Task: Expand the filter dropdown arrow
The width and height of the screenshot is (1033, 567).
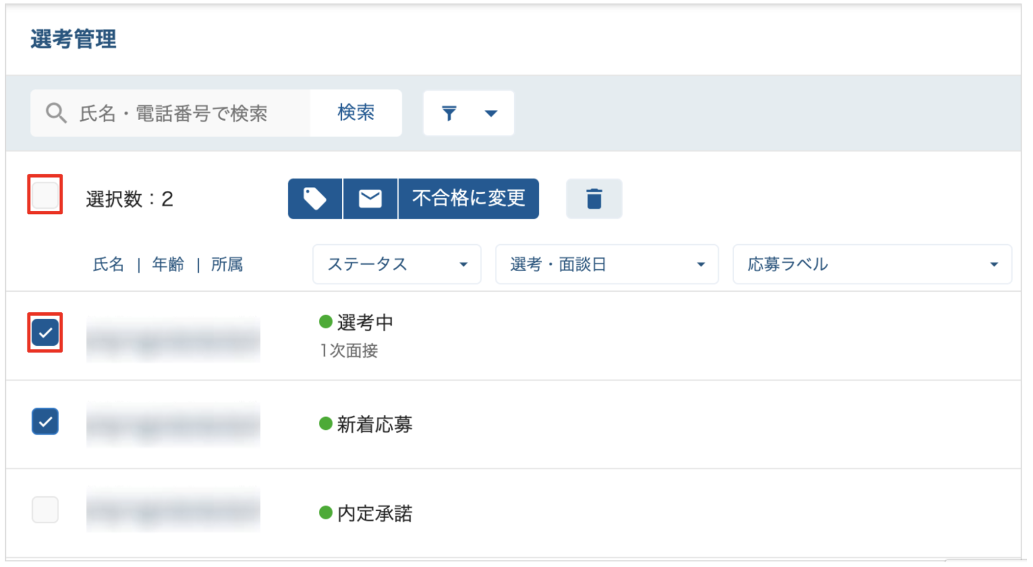Action: (x=491, y=114)
